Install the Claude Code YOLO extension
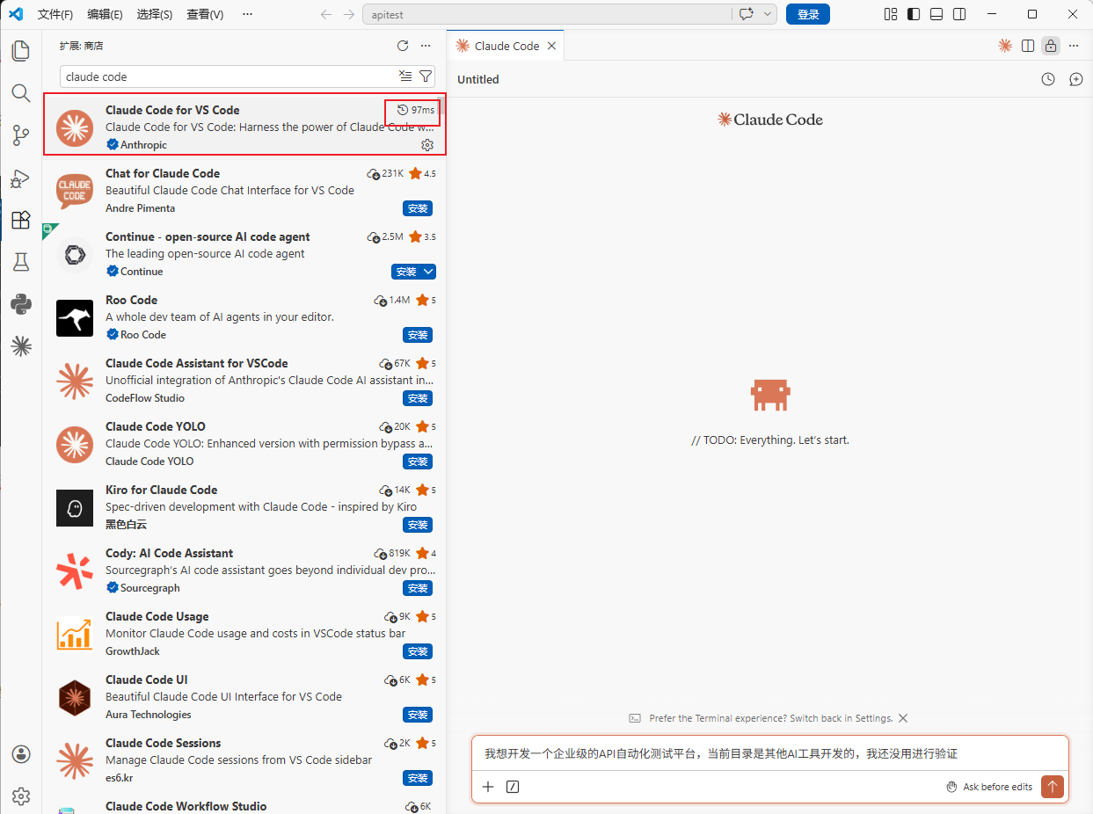1093x814 pixels. pyautogui.click(x=418, y=462)
